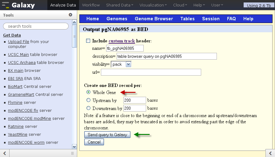Open Upload File tool link

click(18, 42)
